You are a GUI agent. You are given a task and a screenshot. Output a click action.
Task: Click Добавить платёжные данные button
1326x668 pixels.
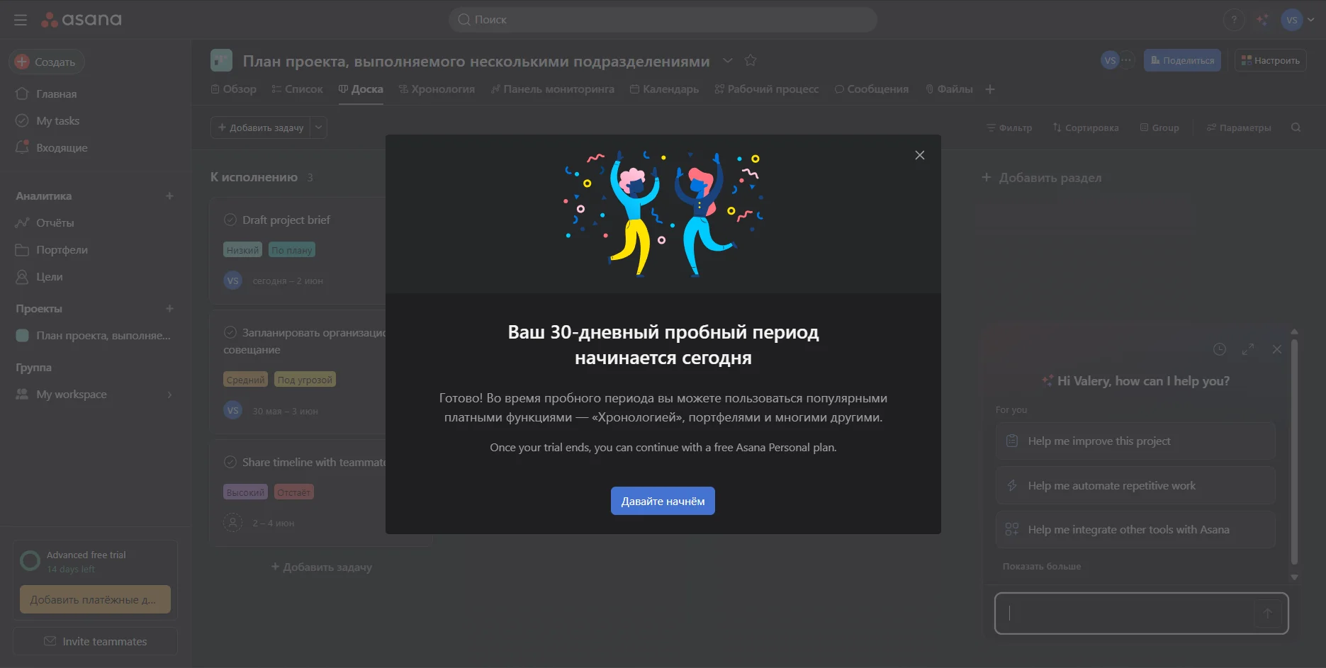[95, 599]
